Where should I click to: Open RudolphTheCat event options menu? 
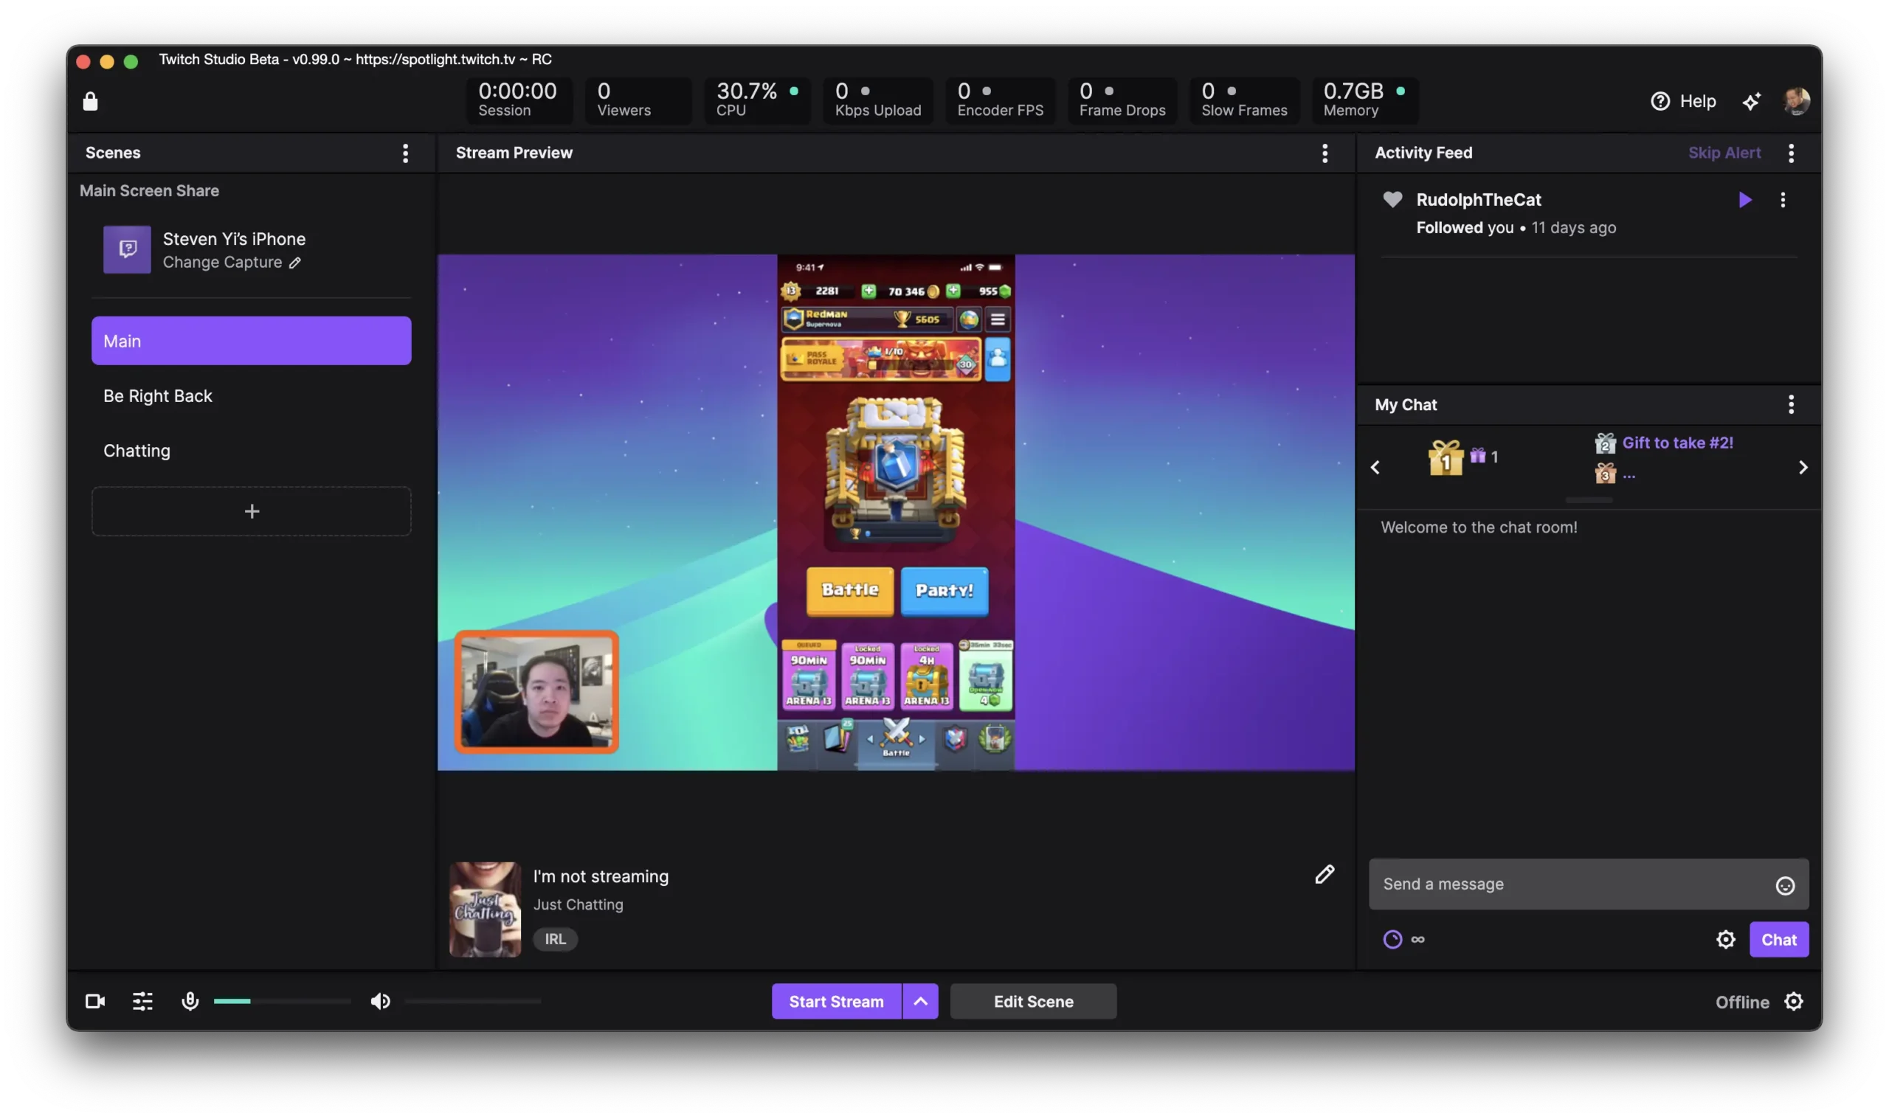coord(1782,200)
